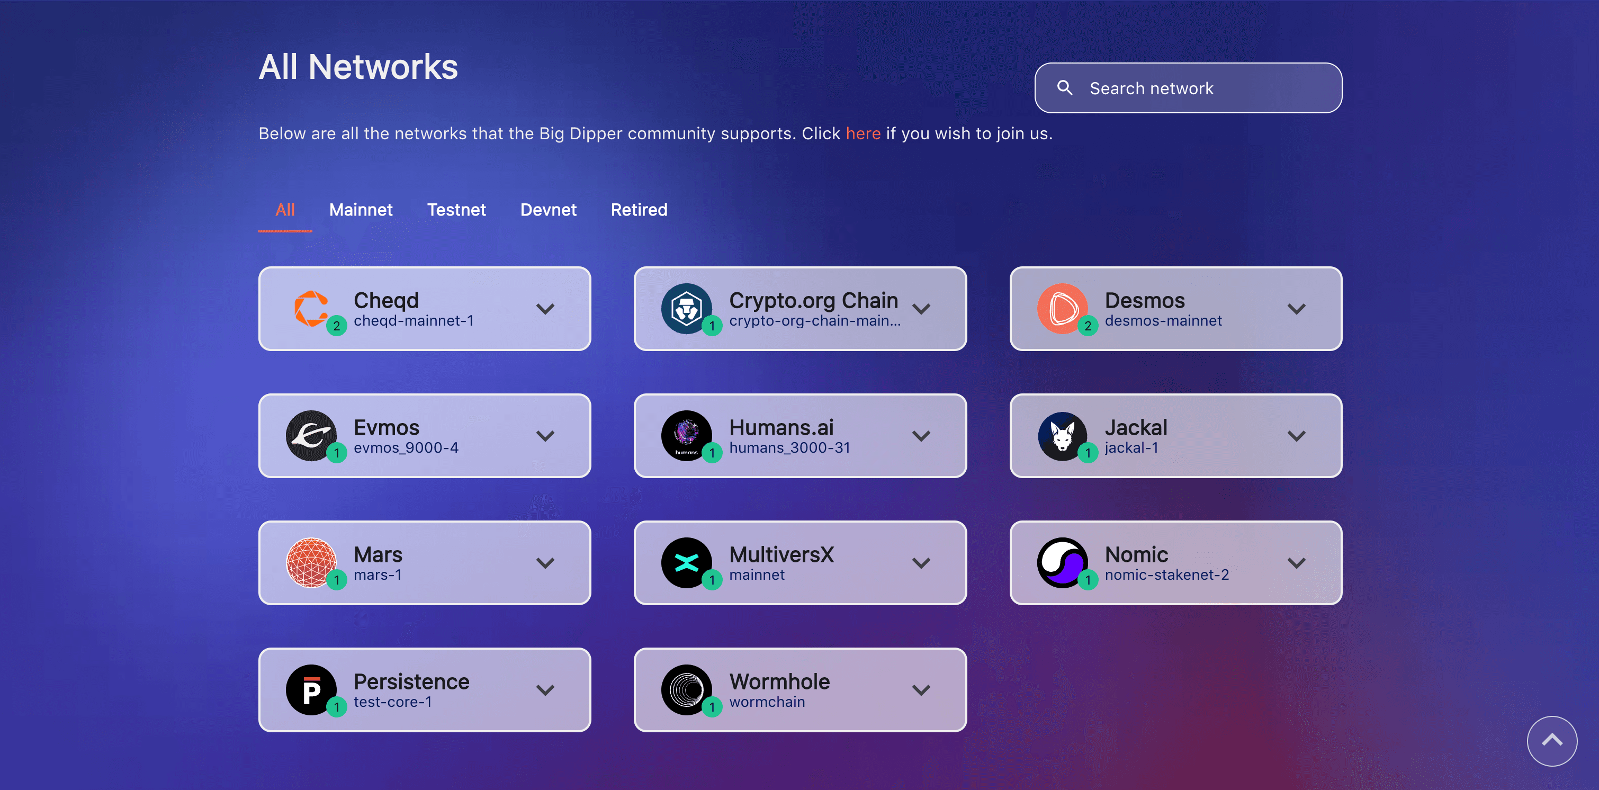
Task: Click the Wormhole spiral logo
Action: pos(686,690)
